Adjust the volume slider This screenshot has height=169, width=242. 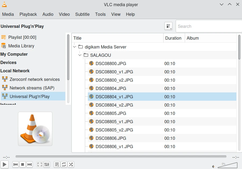227,165
